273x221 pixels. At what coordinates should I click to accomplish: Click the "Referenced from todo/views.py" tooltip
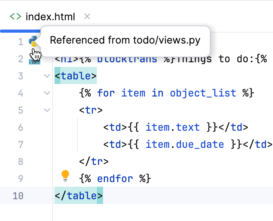(x=125, y=40)
